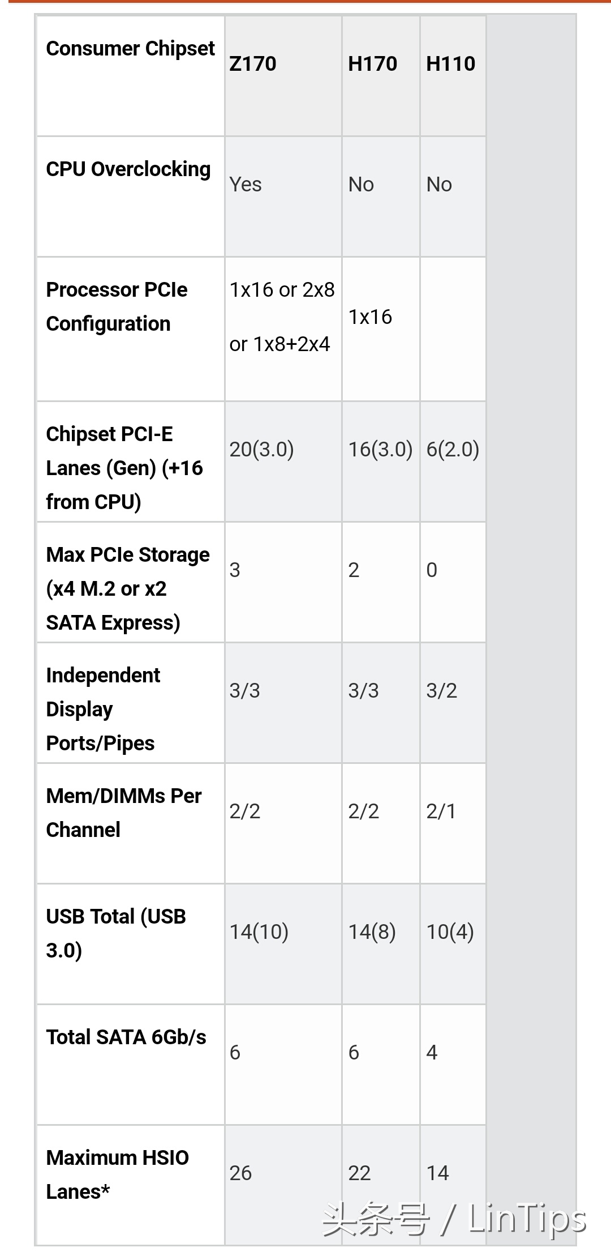Click the CPU Overclocking row label
The image size is (611, 1256).
click(128, 169)
